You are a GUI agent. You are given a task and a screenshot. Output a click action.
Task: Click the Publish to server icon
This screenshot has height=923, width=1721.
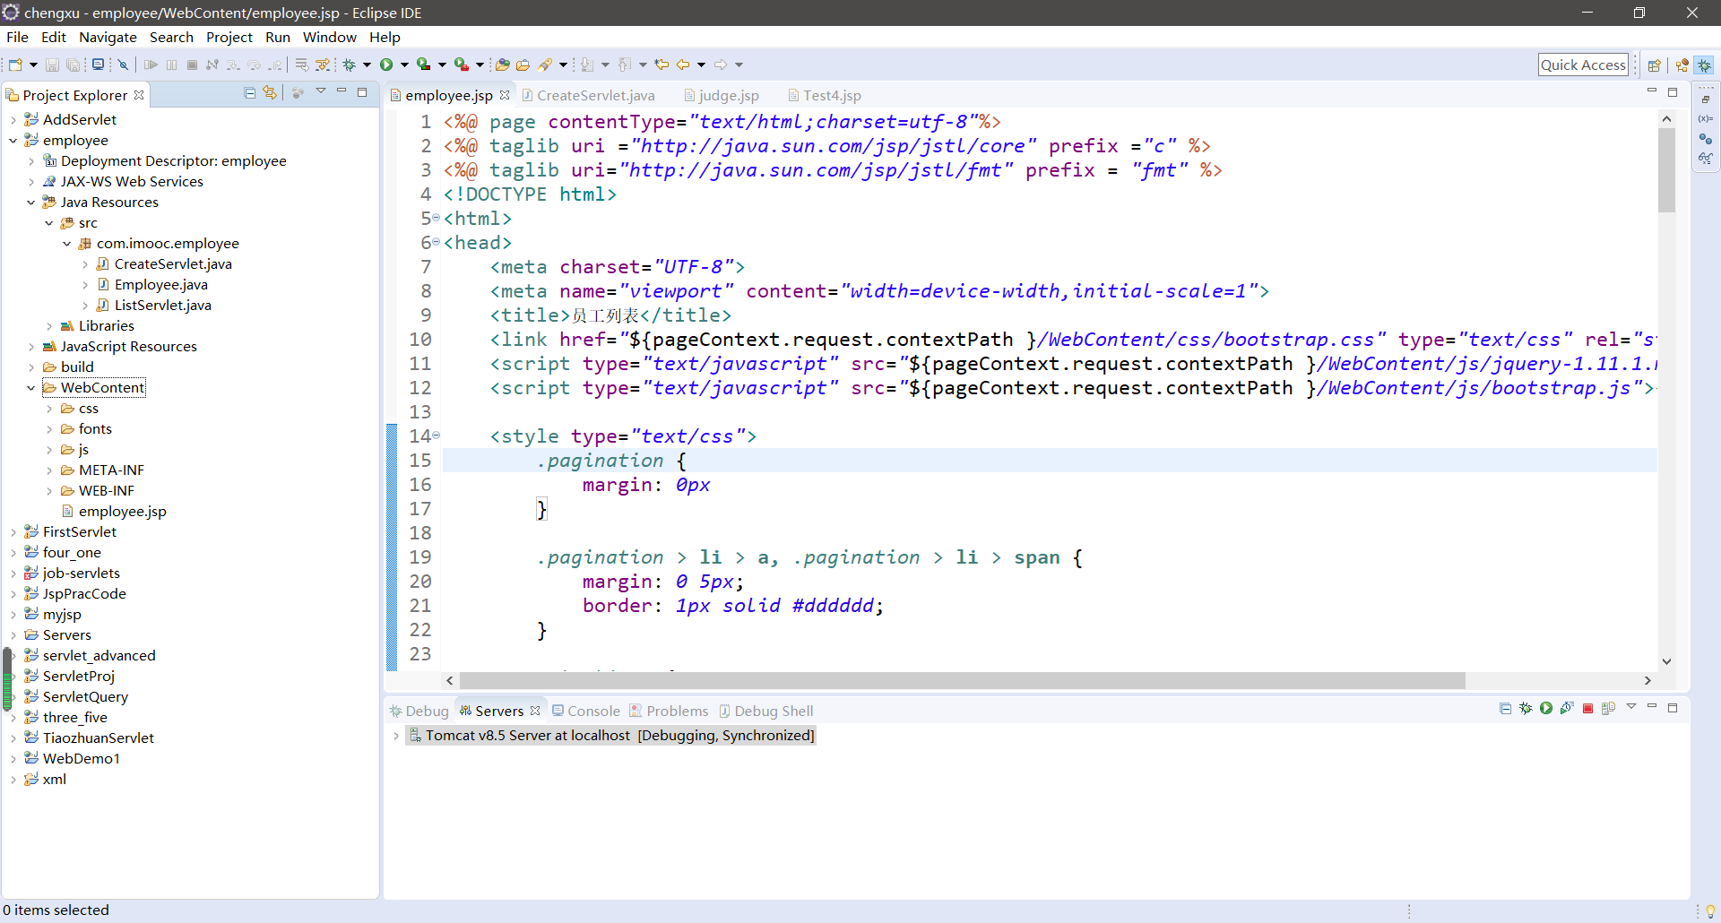[x=1608, y=709]
